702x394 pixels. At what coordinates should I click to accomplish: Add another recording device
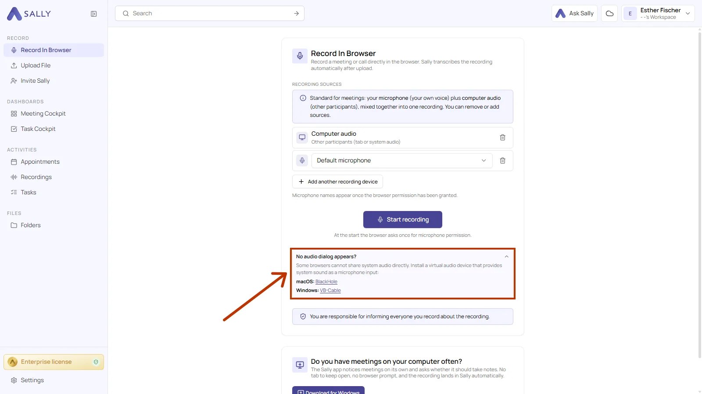coord(337,182)
